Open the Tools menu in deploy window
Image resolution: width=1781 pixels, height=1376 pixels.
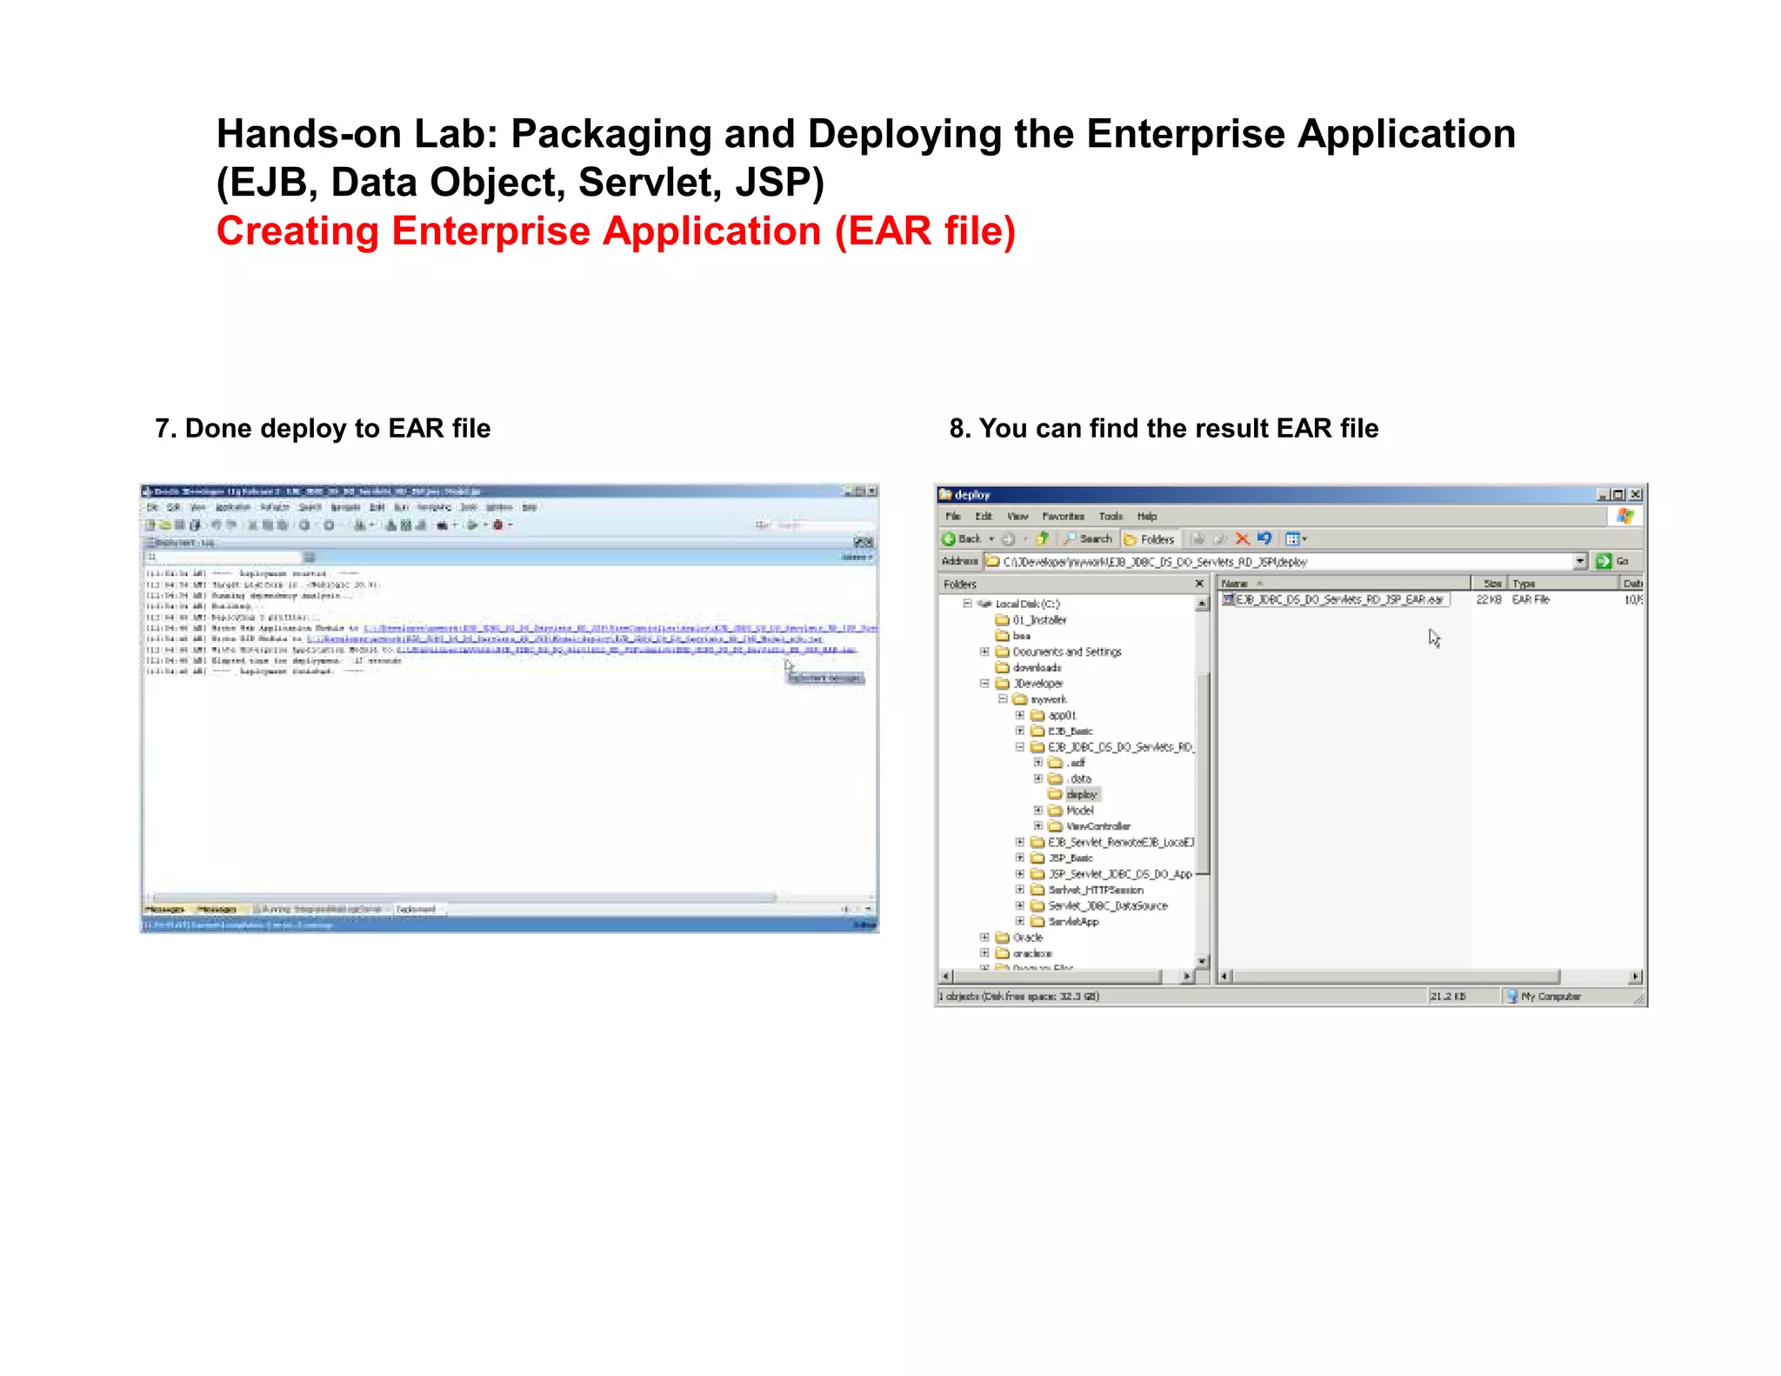(1111, 517)
